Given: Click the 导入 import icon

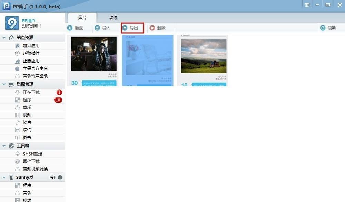Looking at the screenshot, I should (x=97, y=28).
